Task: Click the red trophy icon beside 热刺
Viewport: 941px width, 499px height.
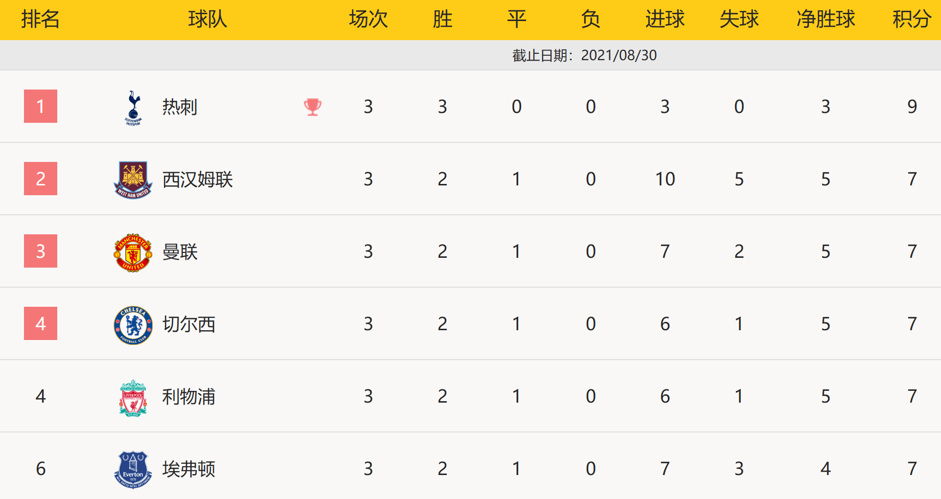Action: pyautogui.click(x=313, y=107)
